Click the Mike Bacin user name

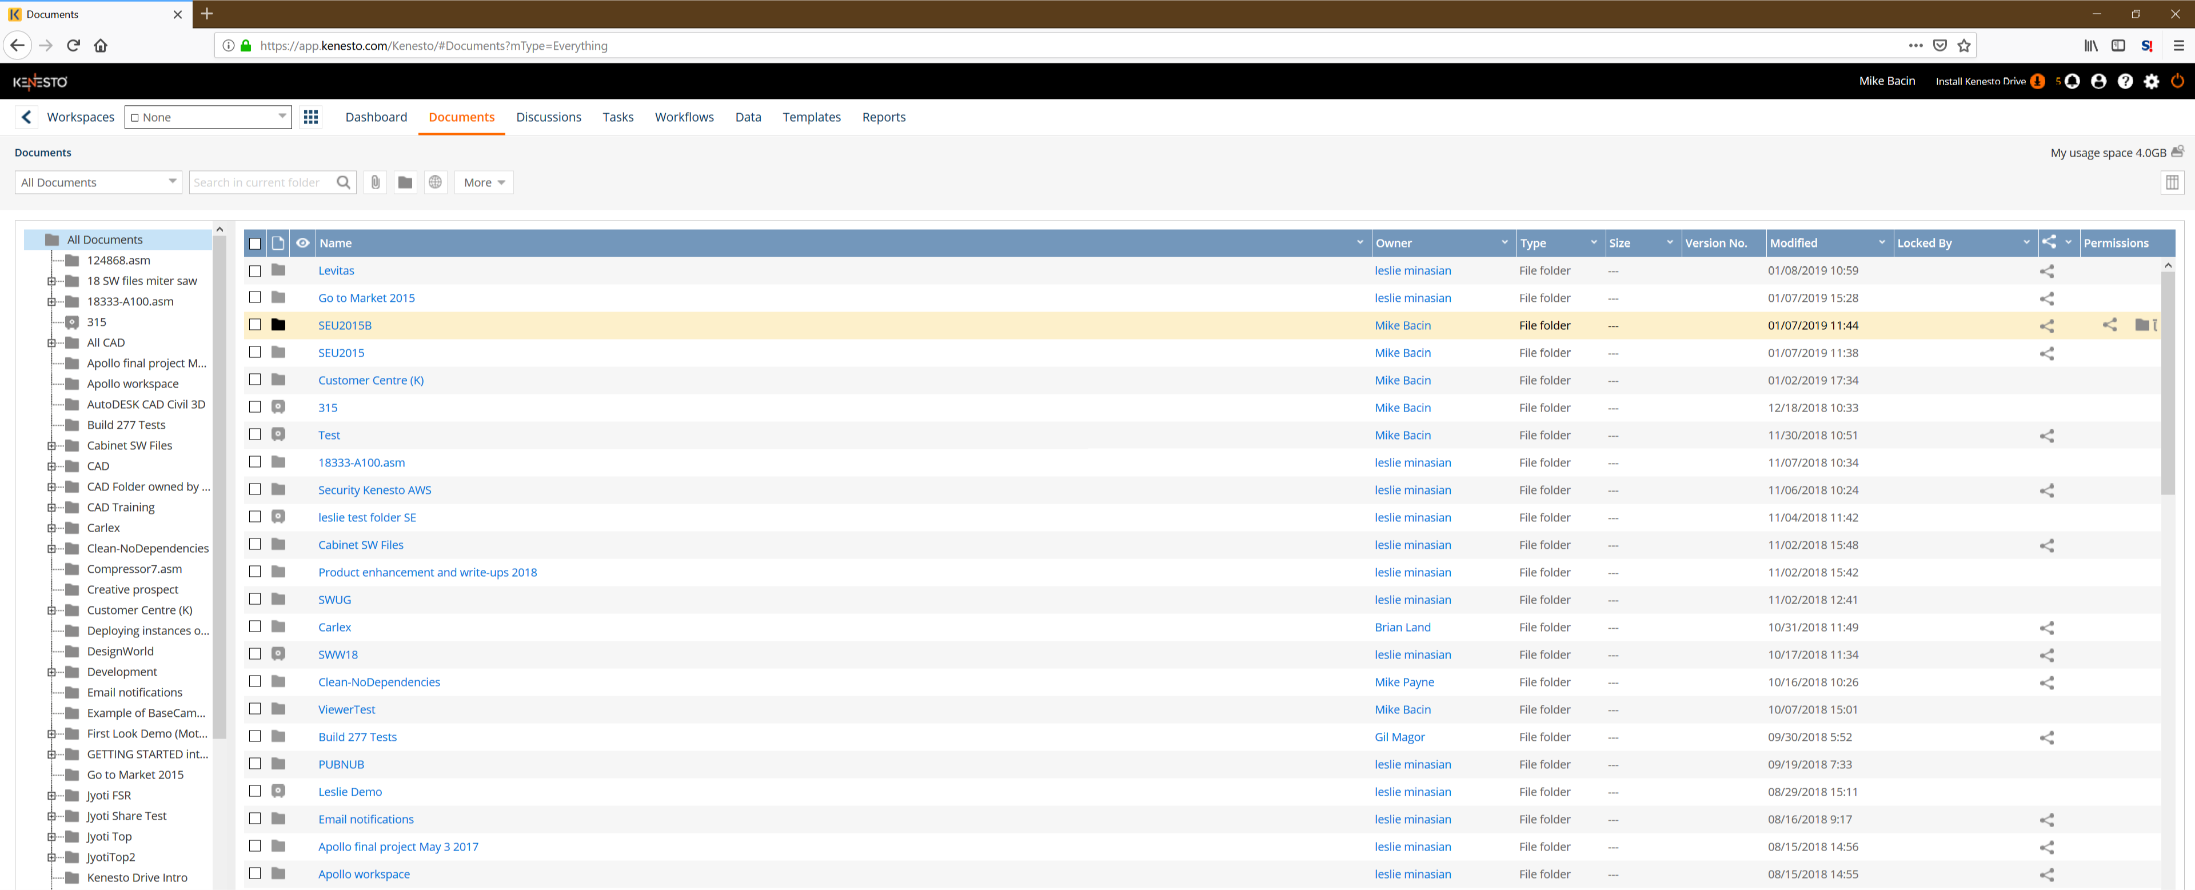pyautogui.click(x=1886, y=81)
